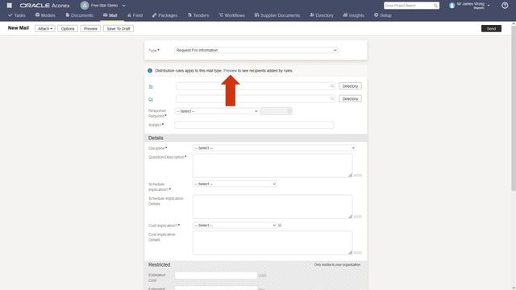Image resolution: width=516 pixels, height=290 pixels.
Task: Open the Attach dropdown button
Action: pyautogui.click(x=45, y=29)
